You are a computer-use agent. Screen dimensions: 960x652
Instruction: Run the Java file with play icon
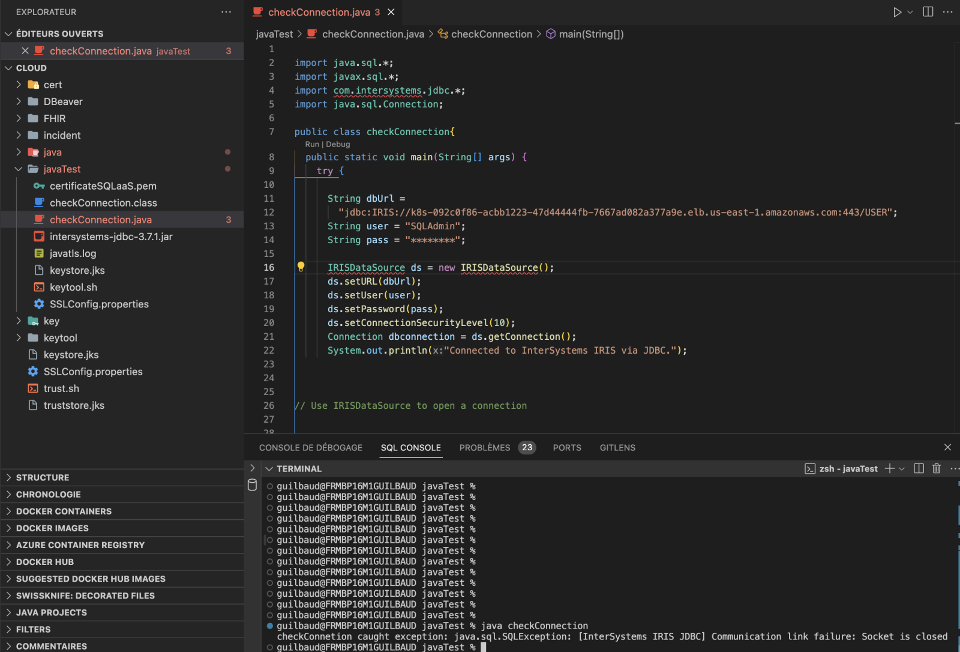coord(896,12)
